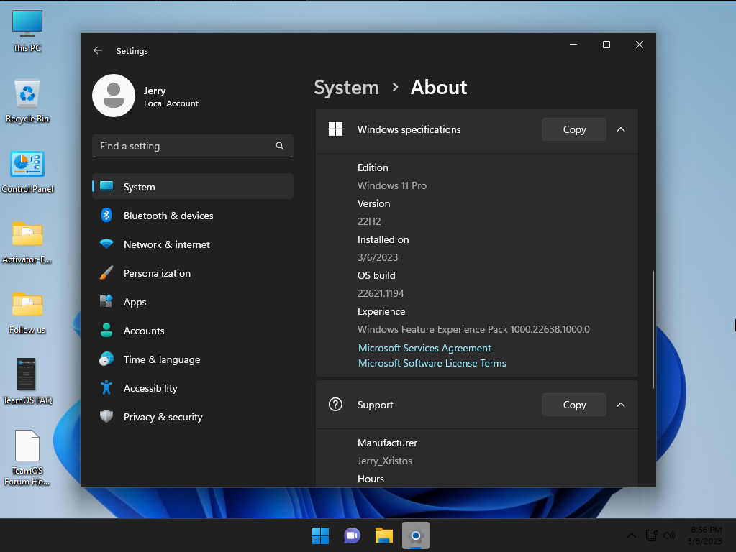The image size is (736, 552).
Task: Open the clock and date flyout
Action: click(706, 535)
